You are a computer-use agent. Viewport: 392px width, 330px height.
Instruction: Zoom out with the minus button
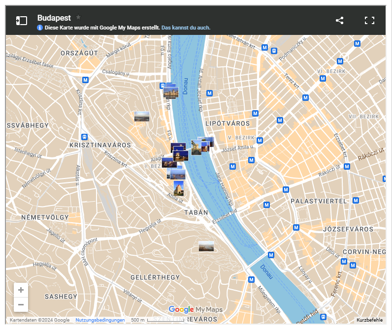pos(21,305)
